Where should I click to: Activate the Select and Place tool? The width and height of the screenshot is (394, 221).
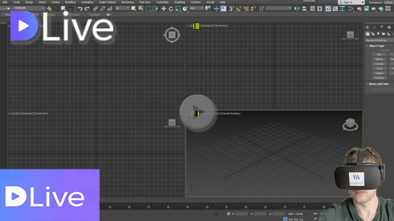[x=185, y=9]
